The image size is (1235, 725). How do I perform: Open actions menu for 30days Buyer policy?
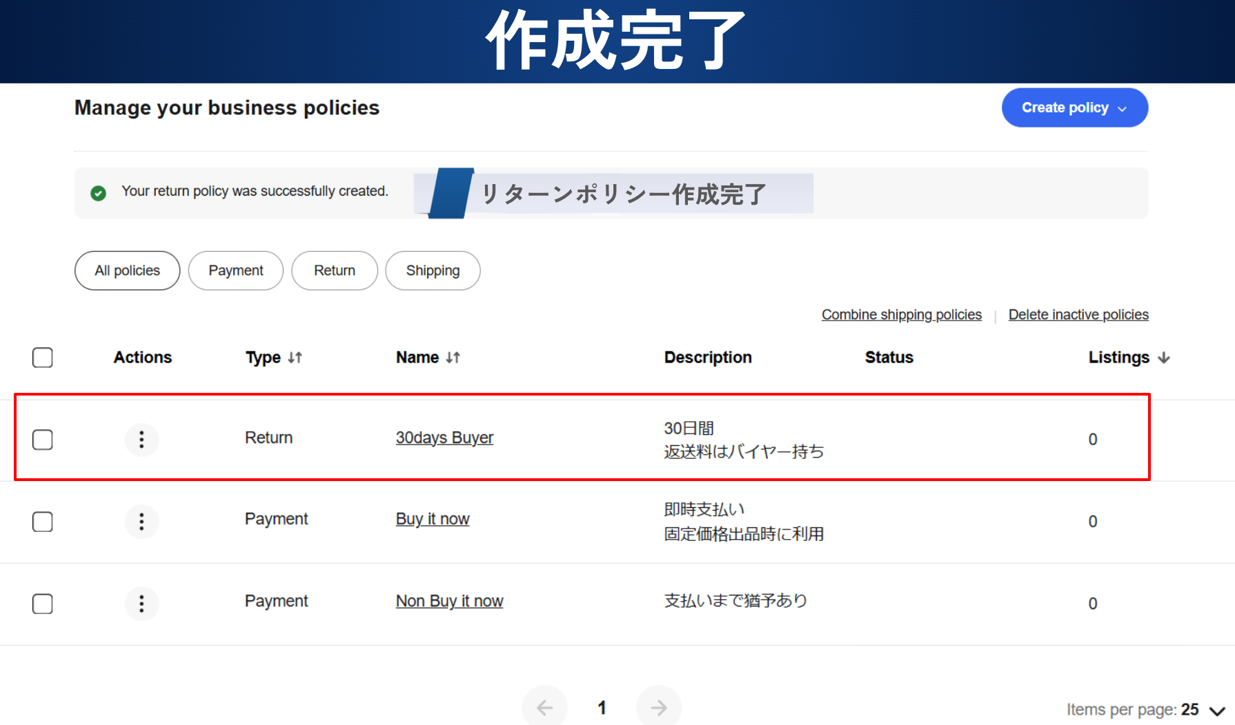[x=141, y=439]
